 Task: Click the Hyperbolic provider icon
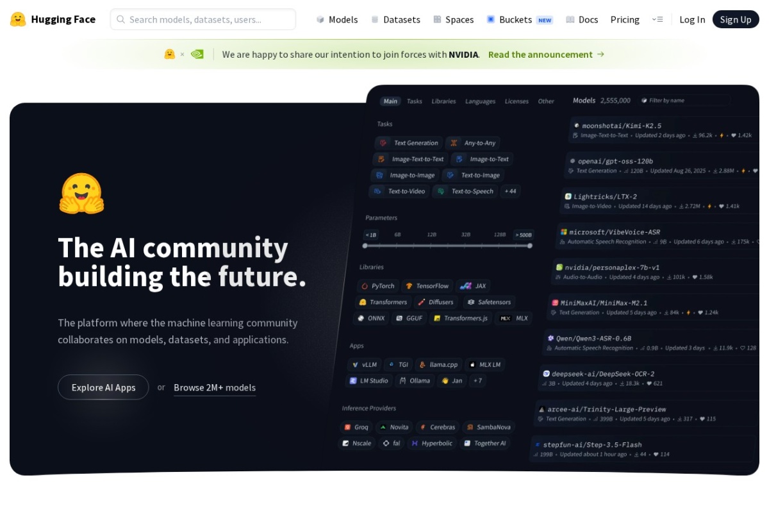(415, 443)
